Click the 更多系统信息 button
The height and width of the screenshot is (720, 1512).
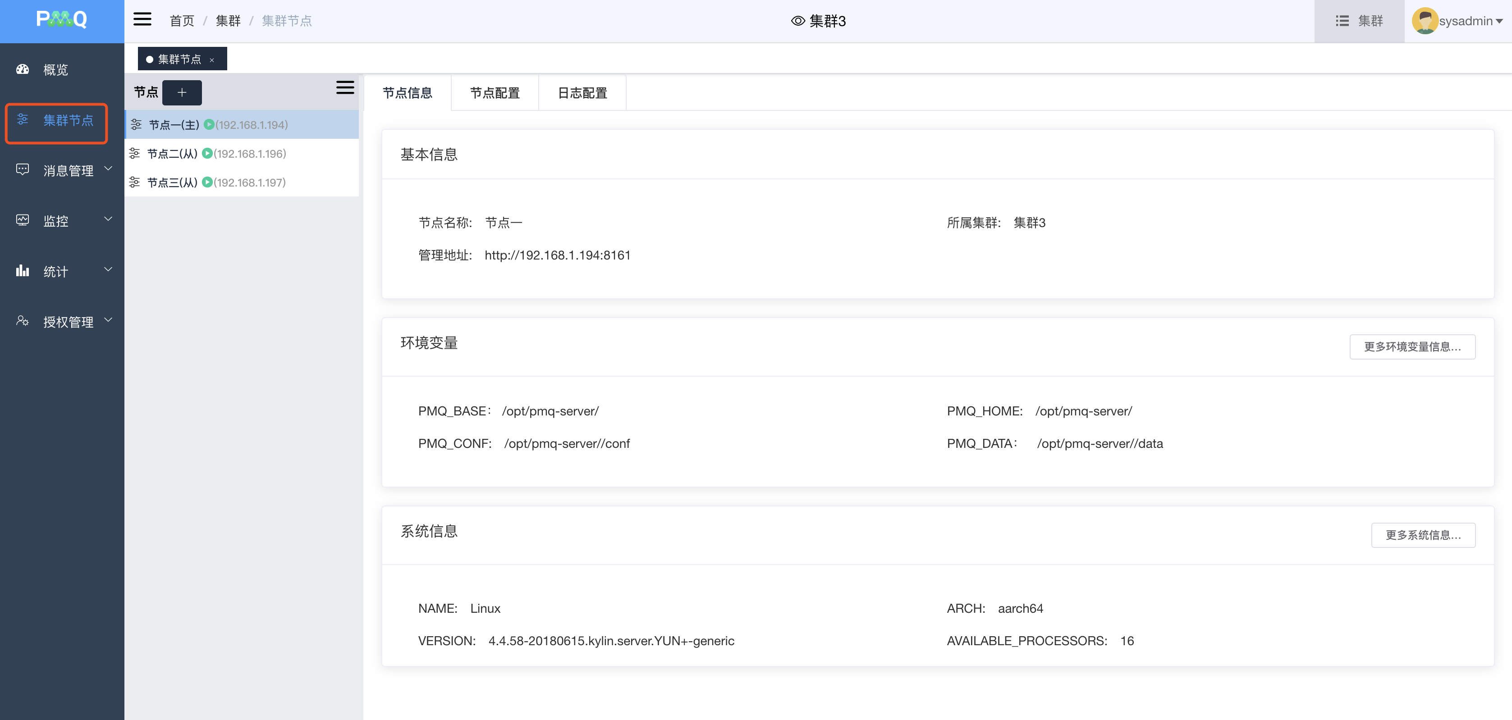1422,535
